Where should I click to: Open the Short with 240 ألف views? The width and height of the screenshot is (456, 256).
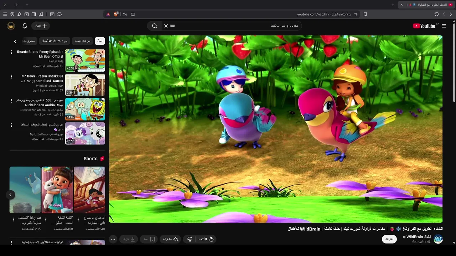89,190
